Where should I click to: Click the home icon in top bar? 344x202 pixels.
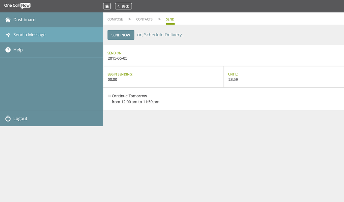pyautogui.click(x=107, y=6)
